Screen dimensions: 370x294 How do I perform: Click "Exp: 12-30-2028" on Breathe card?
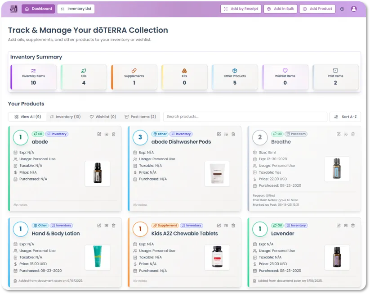click(x=273, y=159)
